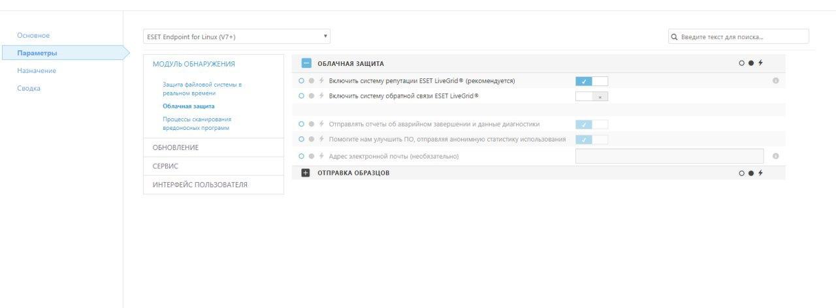836x308 pixels.
Task: Click the ОТПРАВКА ОБРАЗЦОВ section title
Action: (x=353, y=173)
